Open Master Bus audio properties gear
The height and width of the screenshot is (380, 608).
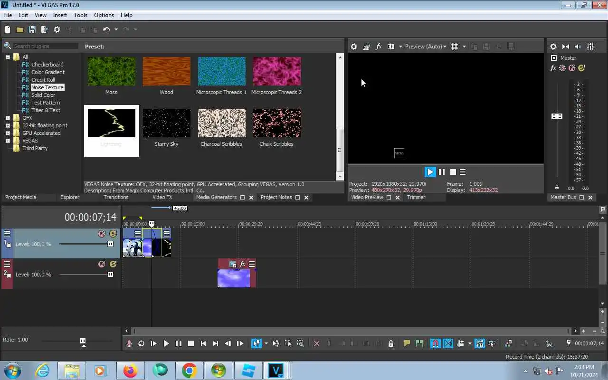coord(553,47)
